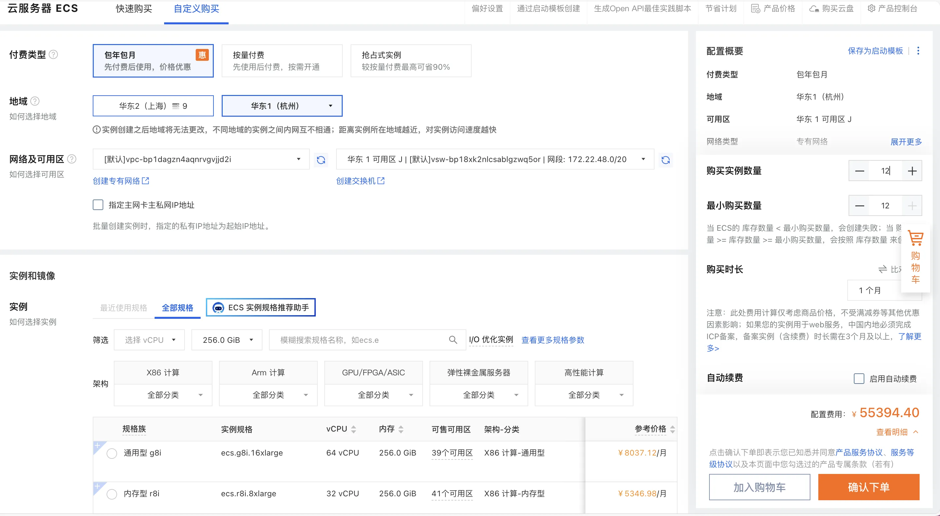Screen dimensions: 940x516
Task: Click the help icon next to 网络及可用区
Action: [x=72, y=159]
